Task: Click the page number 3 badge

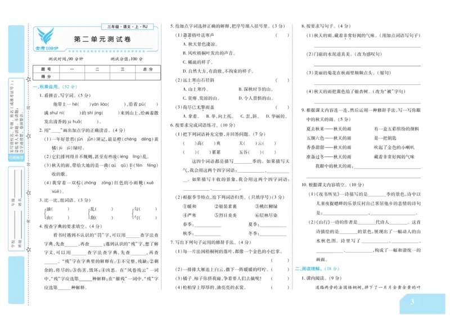Action: [x=412, y=302]
